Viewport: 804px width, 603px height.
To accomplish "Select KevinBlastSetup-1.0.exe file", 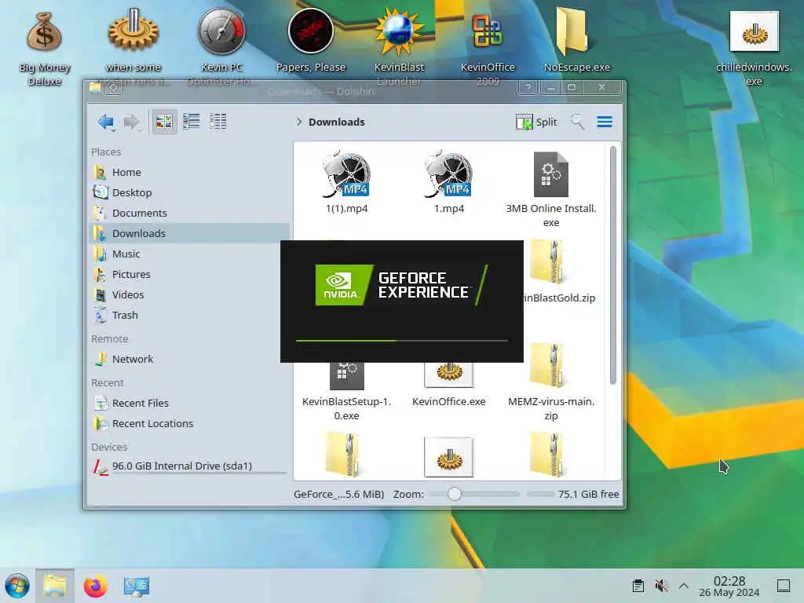I will pos(346,393).
